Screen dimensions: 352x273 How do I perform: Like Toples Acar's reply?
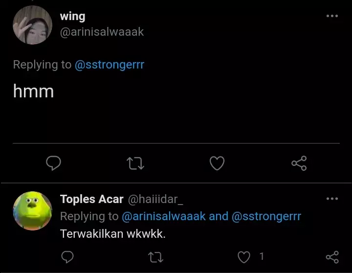(243, 256)
